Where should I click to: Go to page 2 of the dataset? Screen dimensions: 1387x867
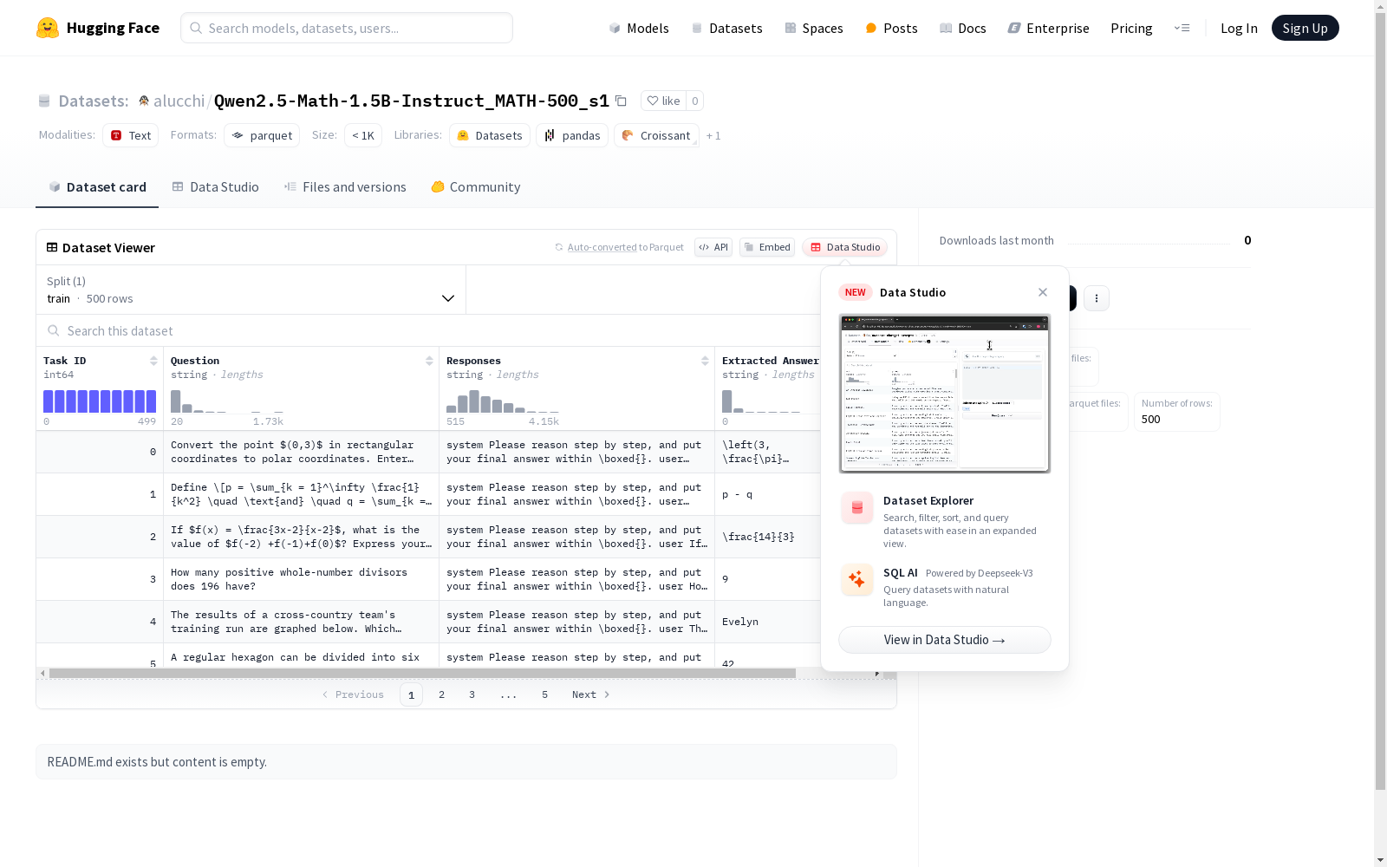pos(442,694)
